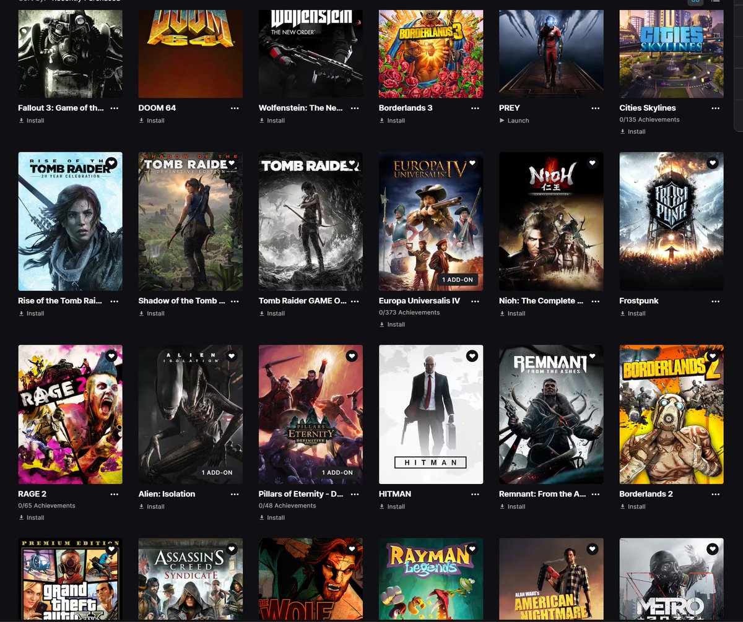Open the Remnant: From the Ashes cover art
This screenshot has width=743, height=622.
click(551, 415)
